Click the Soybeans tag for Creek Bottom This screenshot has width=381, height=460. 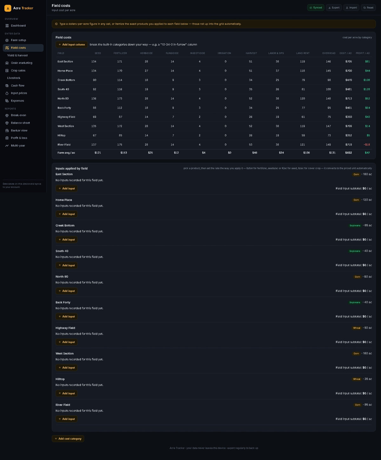(x=355, y=226)
